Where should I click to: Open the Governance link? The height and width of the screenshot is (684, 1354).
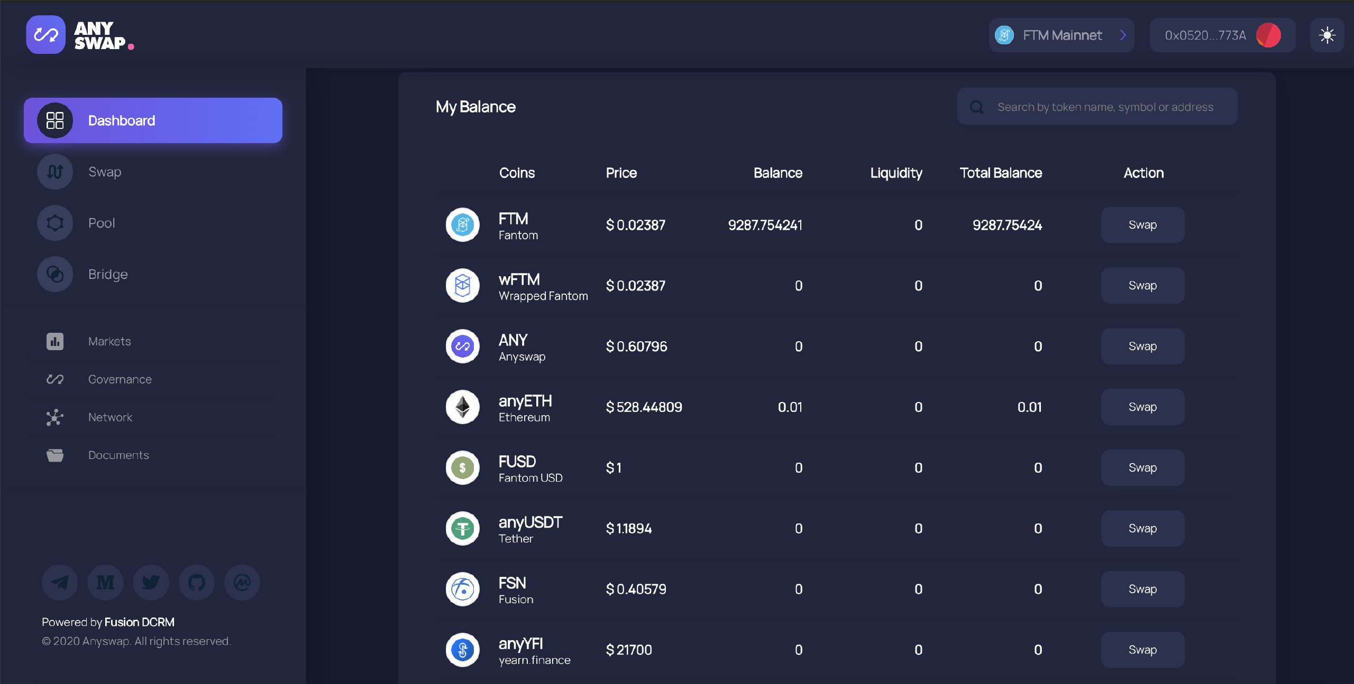click(x=120, y=379)
